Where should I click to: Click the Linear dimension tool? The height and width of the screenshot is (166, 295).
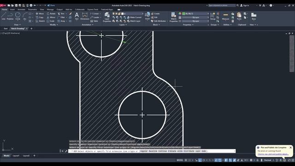[x=94, y=13]
